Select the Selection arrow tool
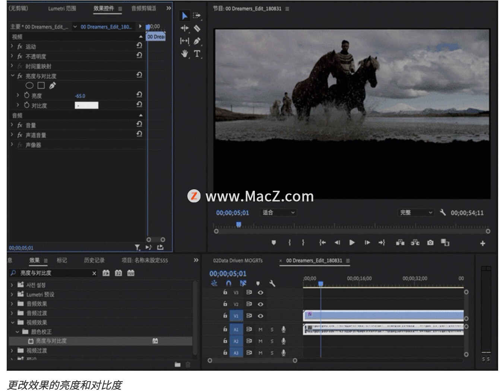Viewport: 500px width, 392px height. (x=184, y=16)
